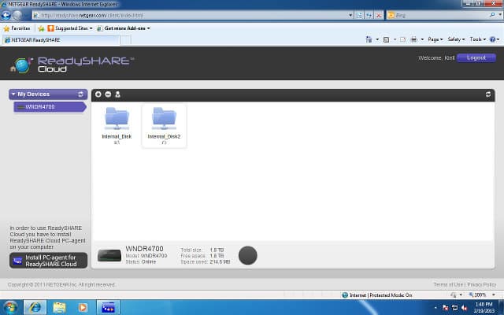Open the Windows Start menu

[10, 308]
